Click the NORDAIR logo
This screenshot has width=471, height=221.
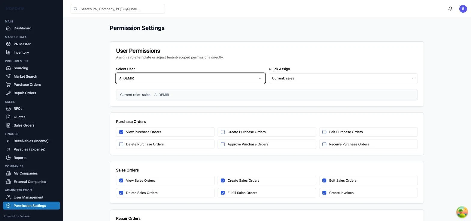[x=15, y=9]
